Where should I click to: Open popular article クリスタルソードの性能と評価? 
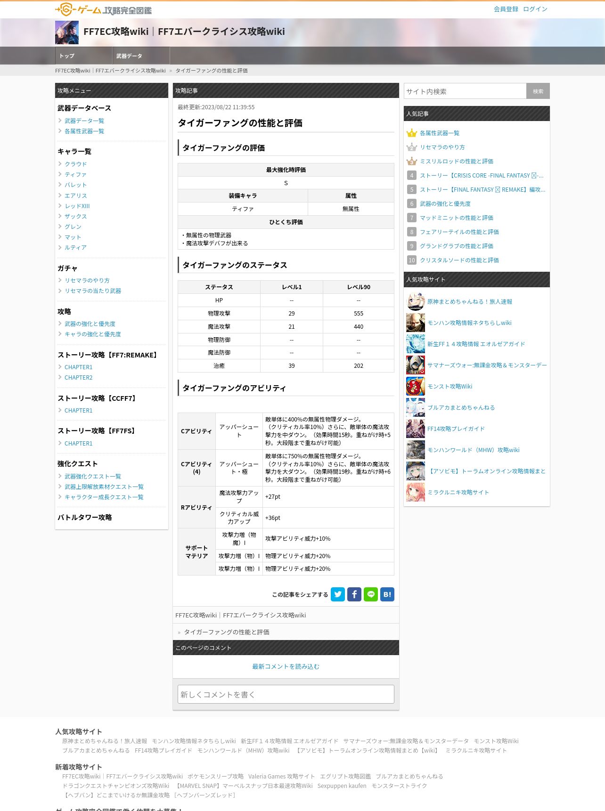[x=459, y=260]
